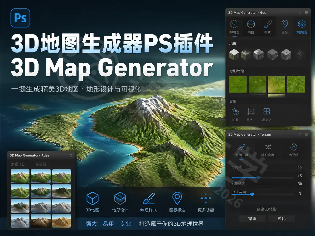The height and width of the screenshot is (236, 315).
Task: Pick the fourth terrain cube under 地形
Action: (x=272, y=54)
